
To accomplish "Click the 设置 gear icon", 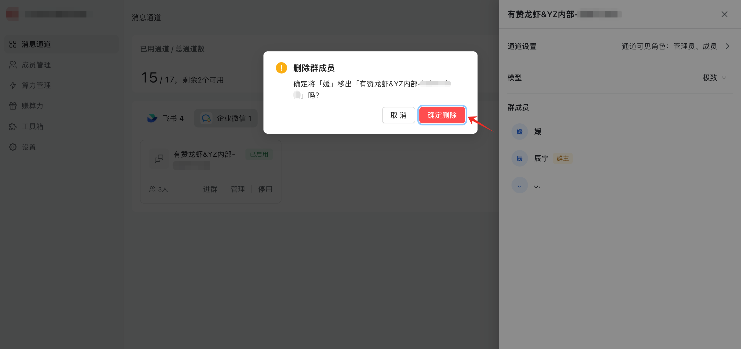I will (13, 147).
